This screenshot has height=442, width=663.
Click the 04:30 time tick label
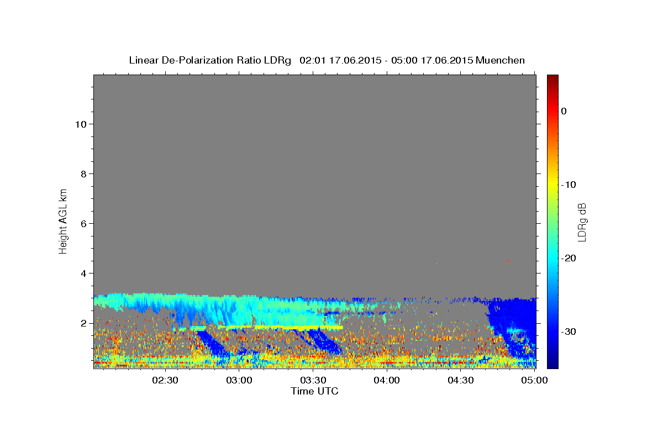click(x=461, y=380)
